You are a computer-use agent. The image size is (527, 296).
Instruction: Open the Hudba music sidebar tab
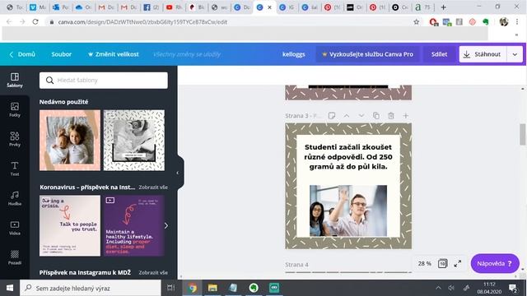pyautogui.click(x=15, y=199)
